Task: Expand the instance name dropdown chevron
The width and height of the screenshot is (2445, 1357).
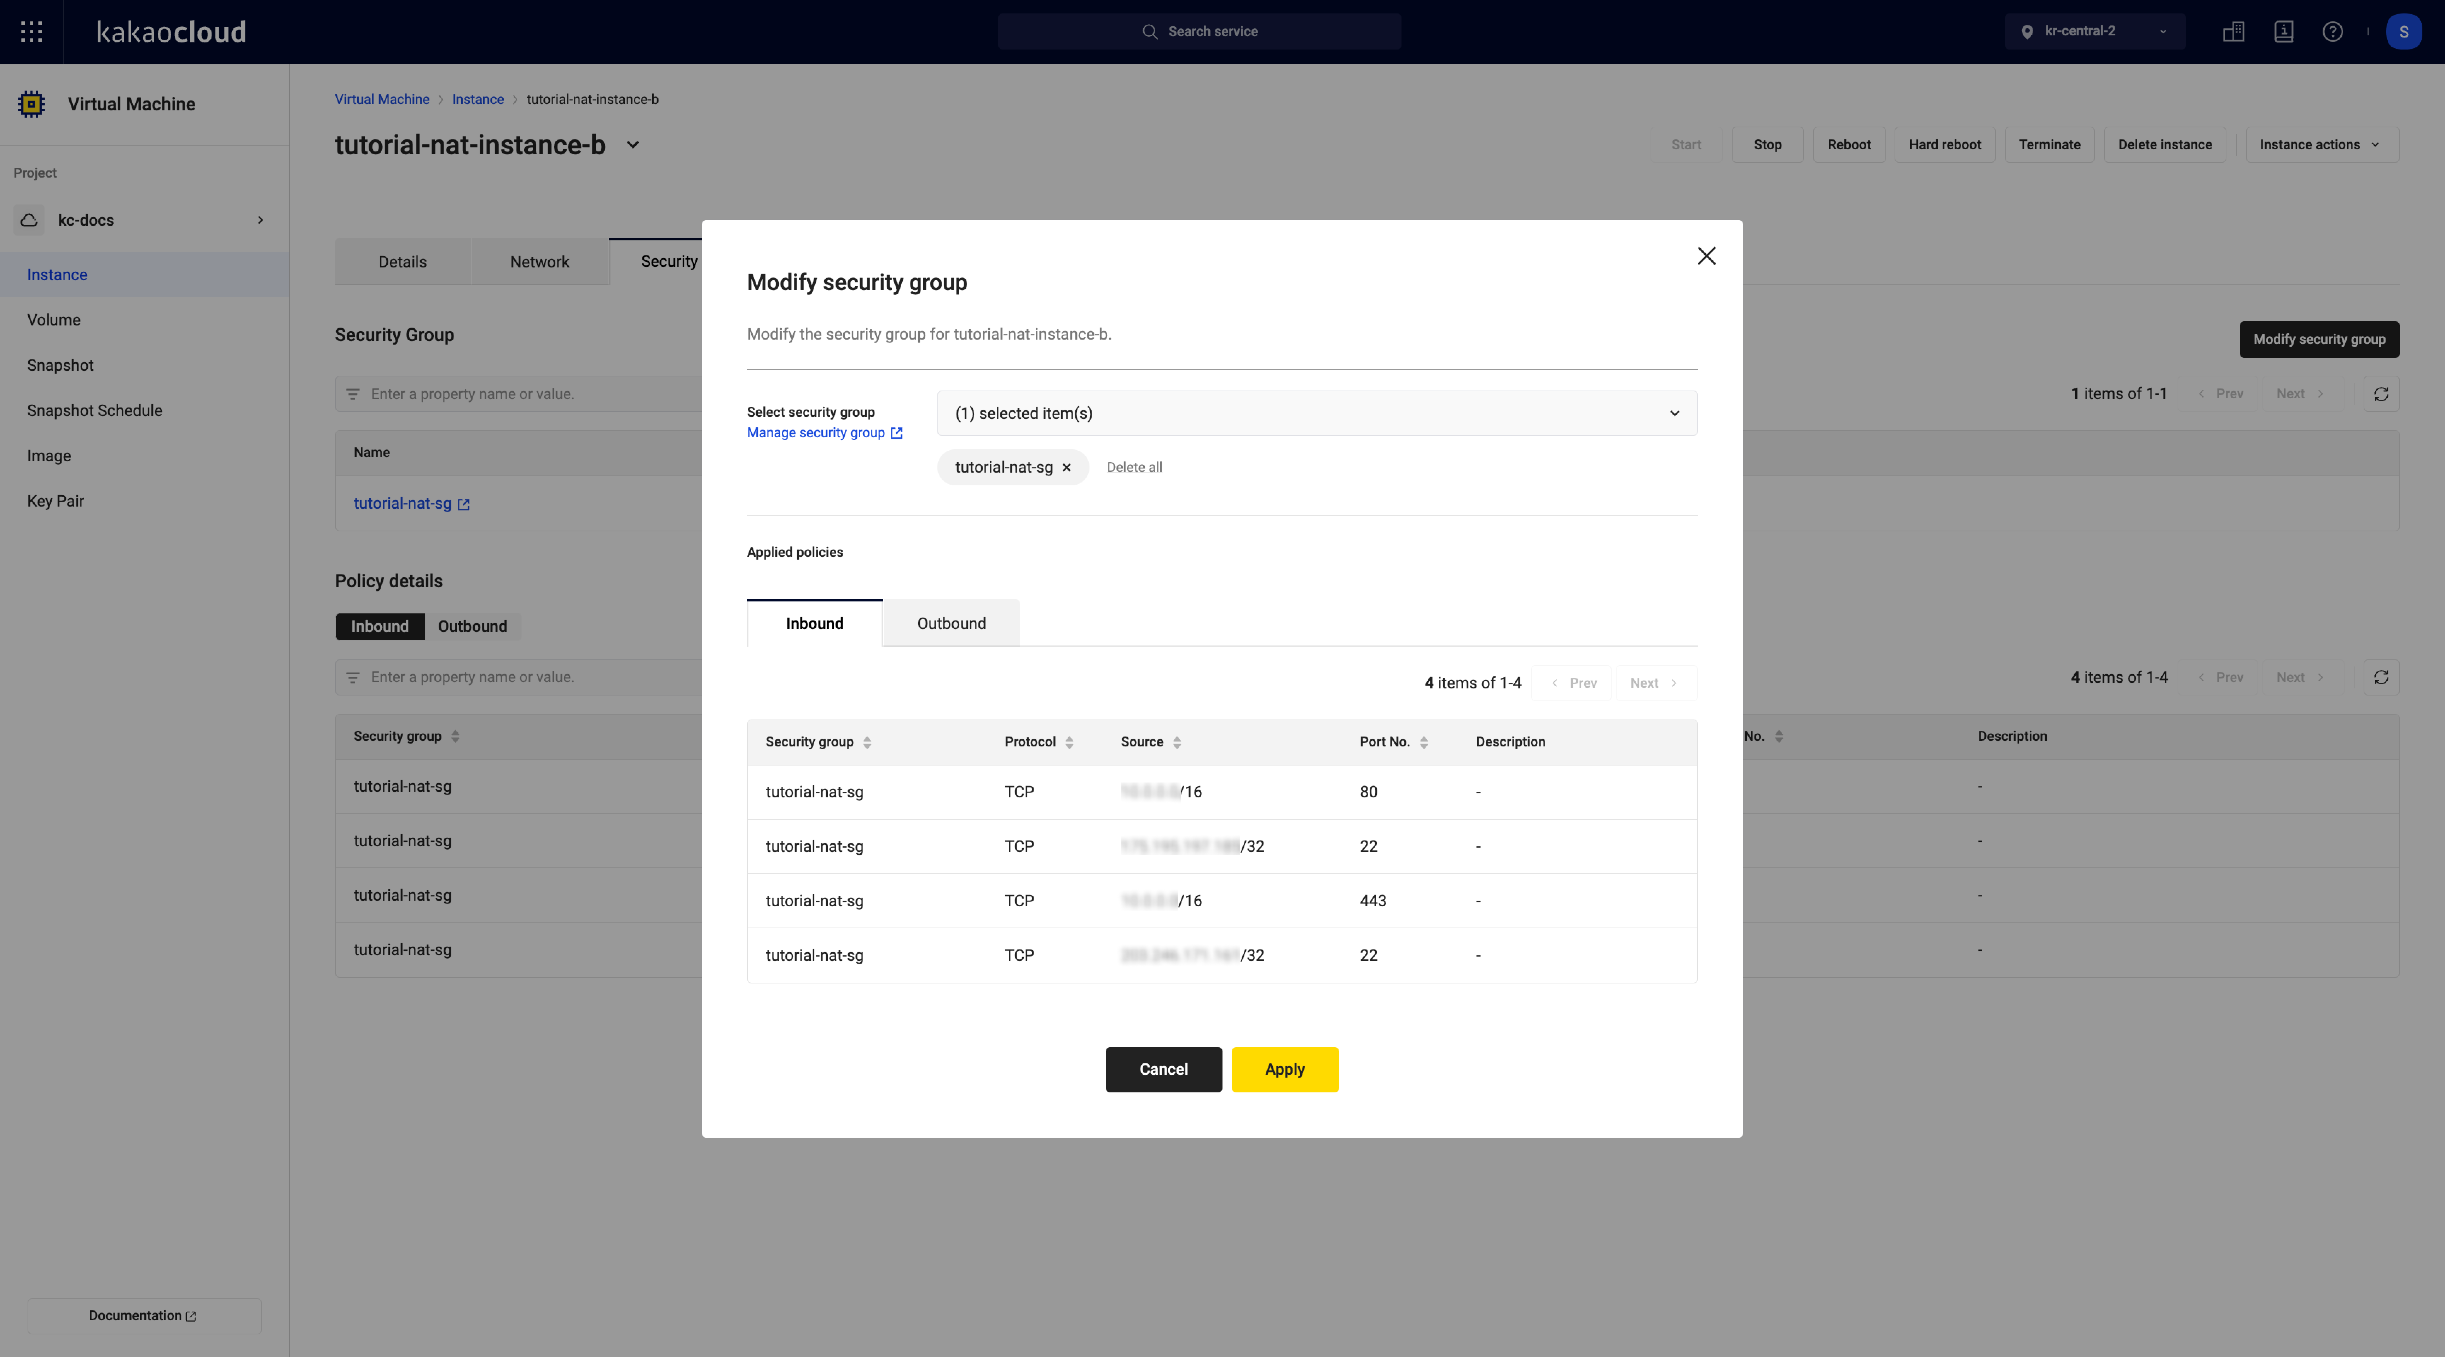Action: [x=633, y=145]
